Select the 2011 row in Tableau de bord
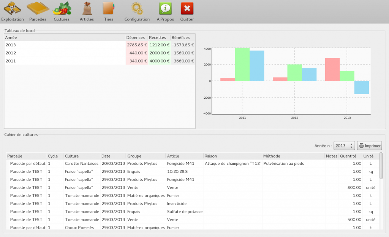This screenshot has height=237, width=389. [100, 61]
